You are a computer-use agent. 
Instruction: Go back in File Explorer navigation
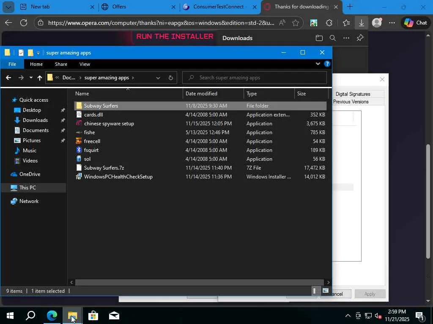click(8, 78)
